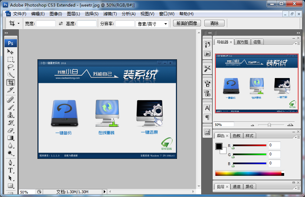Open the Crop tool preset picker
Image resolution: width=305 pixels, height=197 pixels.
coord(18,24)
